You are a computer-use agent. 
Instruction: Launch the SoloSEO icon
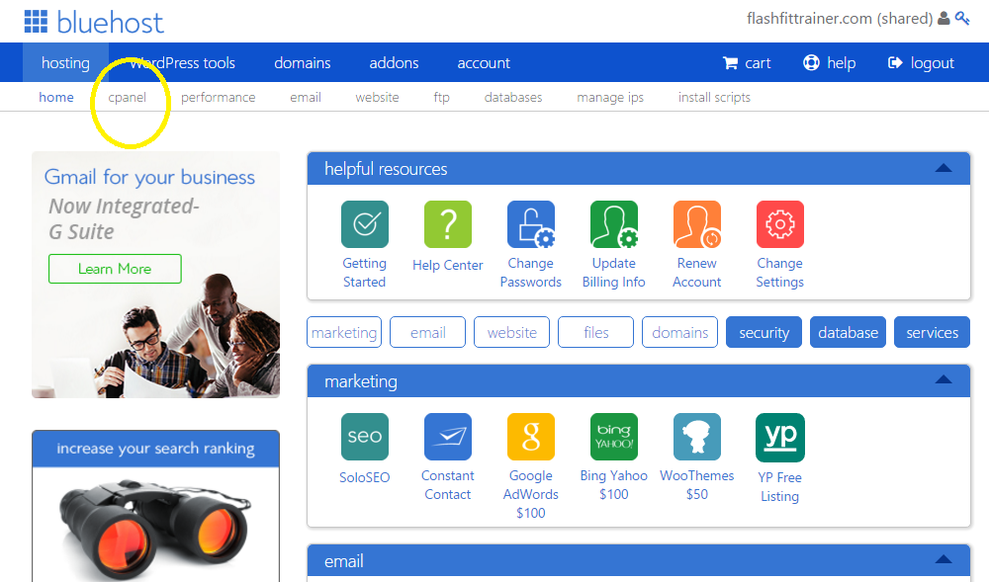coord(365,437)
